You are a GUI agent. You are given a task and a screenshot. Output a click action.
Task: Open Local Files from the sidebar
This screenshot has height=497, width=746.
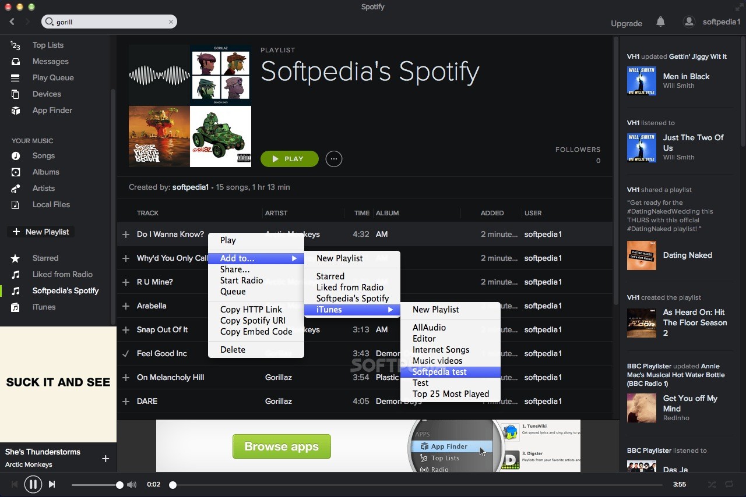tap(52, 204)
